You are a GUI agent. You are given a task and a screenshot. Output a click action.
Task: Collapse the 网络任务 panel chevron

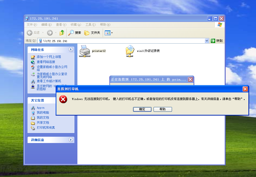click(71, 50)
